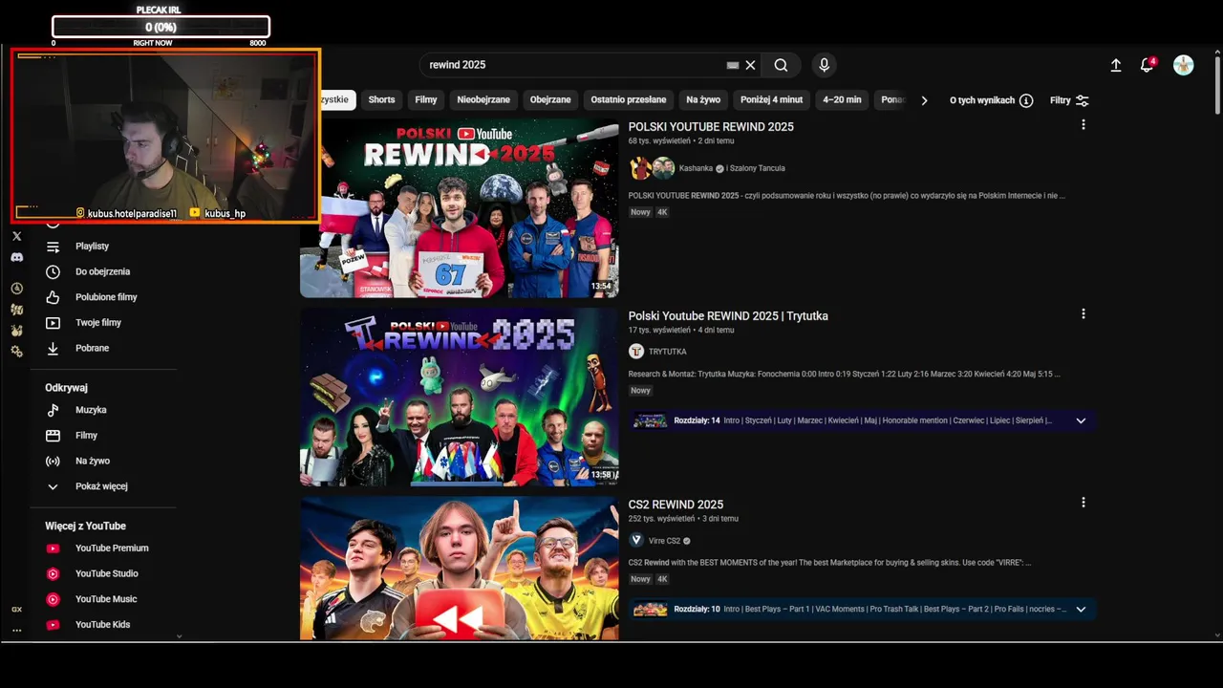Open the POLSKI YOUTUBE REWIND 2025 title
The image size is (1223, 688).
(711, 127)
